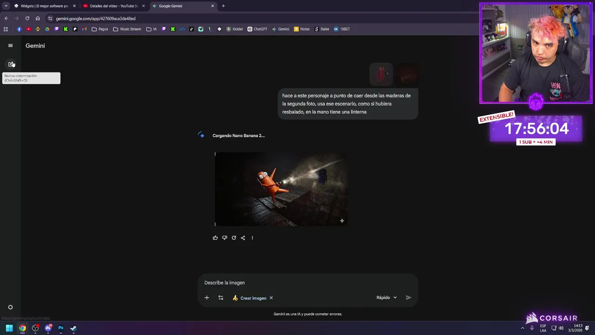Image resolution: width=595 pixels, height=335 pixels.
Task: Open the Stake bookmark
Action: coord(322,29)
